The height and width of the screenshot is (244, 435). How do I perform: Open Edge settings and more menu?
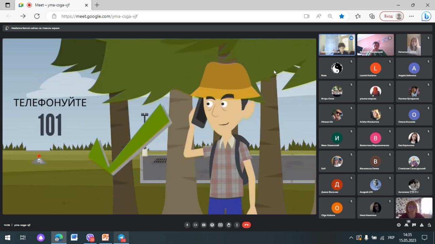[x=412, y=16]
